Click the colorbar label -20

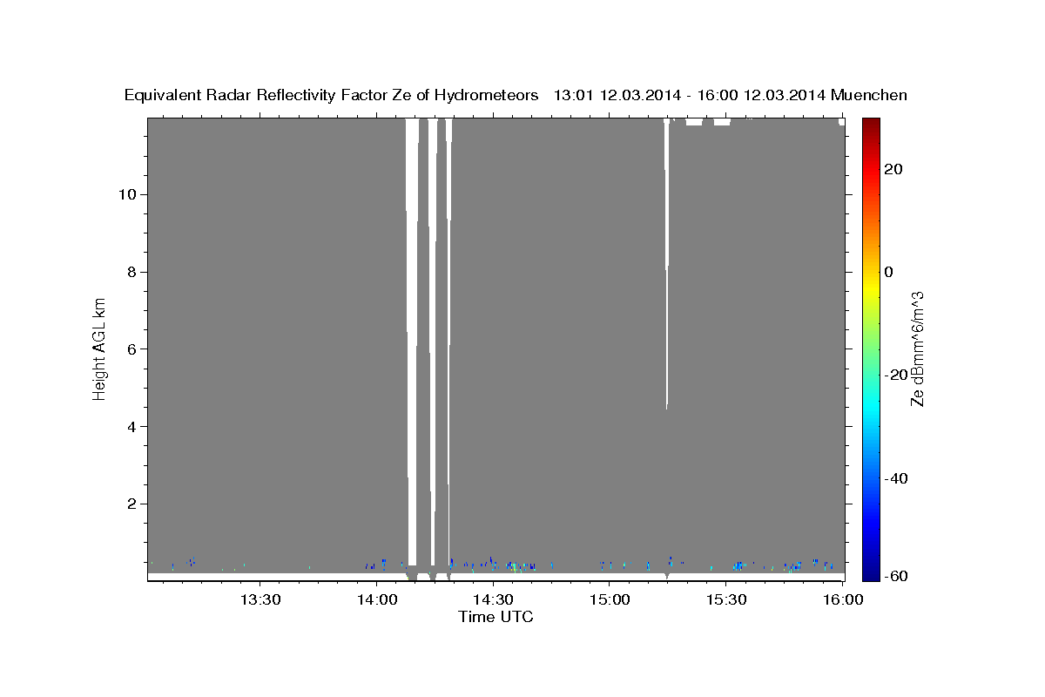click(x=895, y=375)
